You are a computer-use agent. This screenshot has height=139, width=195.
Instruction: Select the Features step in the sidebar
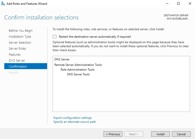[15, 54]
